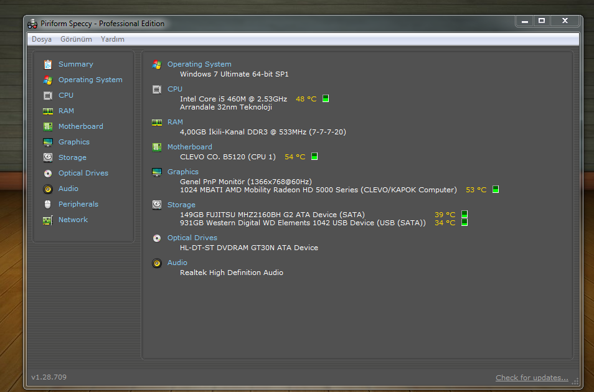The height and width of the screenshot is (392, 594).
Task: Click the RAM stick icon in sidebar
Action: 48,111
